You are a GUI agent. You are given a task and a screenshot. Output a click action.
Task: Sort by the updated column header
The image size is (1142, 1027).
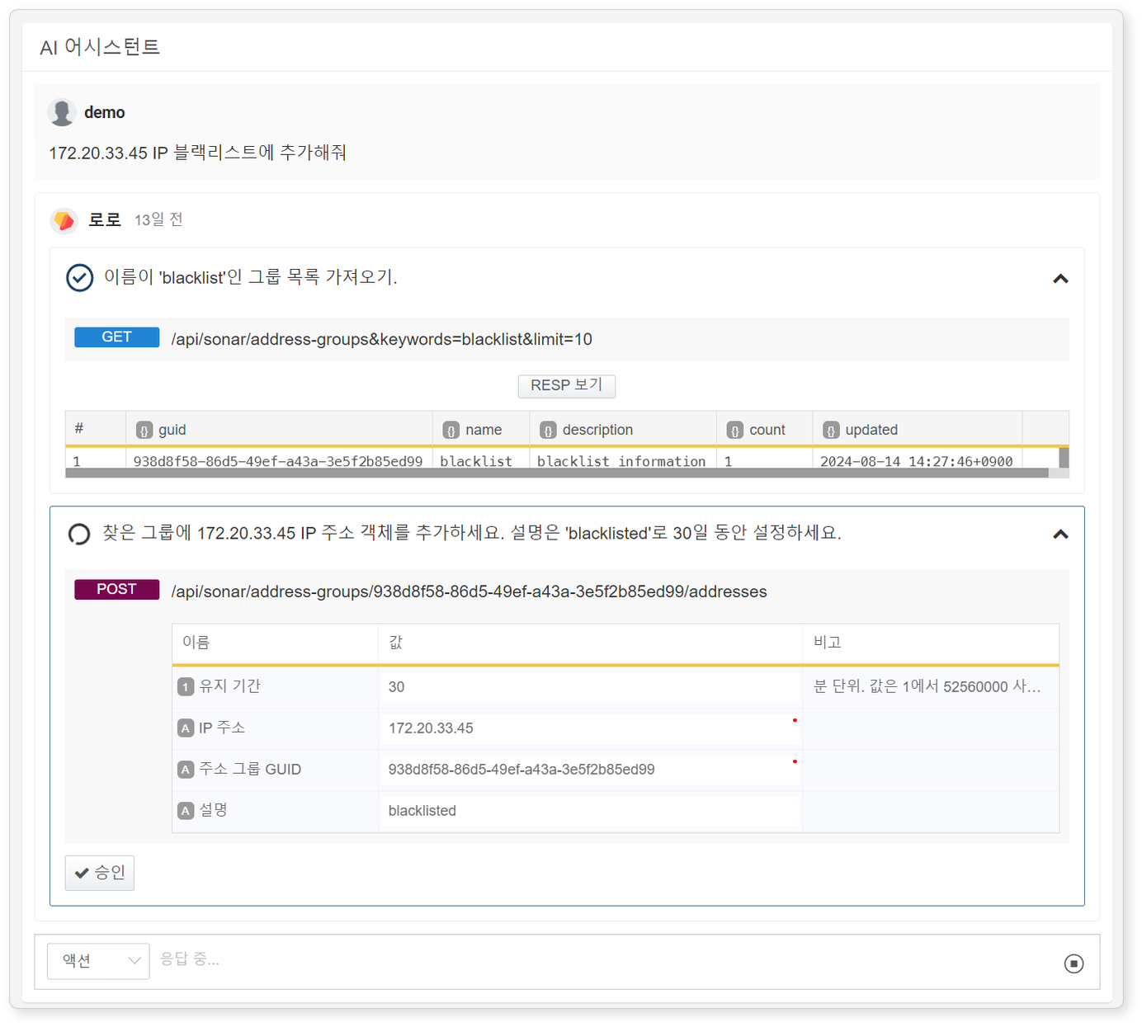click(918, 430)
